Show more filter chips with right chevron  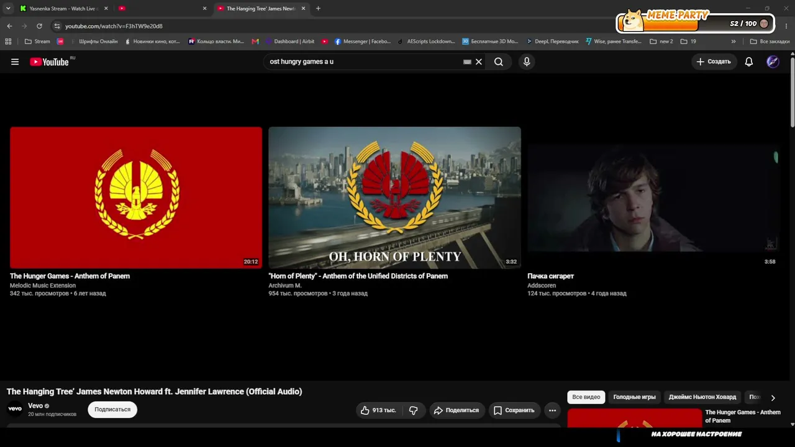[x=773, y=397]
